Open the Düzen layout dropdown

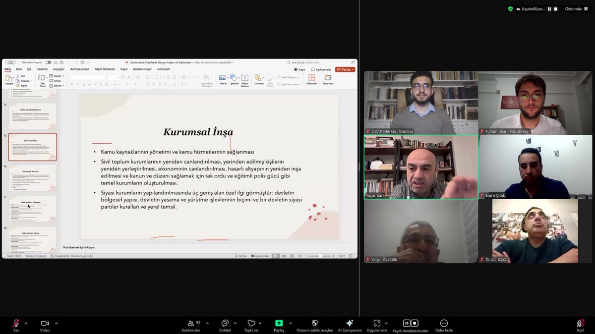(57, 76)
